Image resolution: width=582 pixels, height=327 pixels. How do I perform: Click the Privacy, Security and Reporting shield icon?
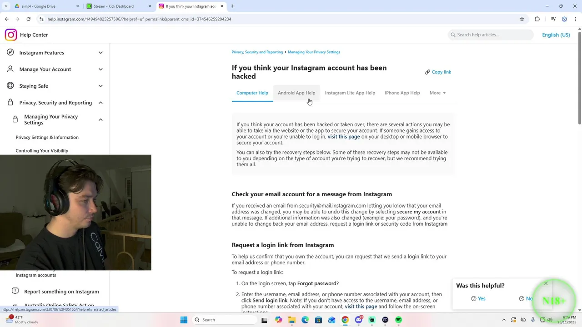click(10, 102)
